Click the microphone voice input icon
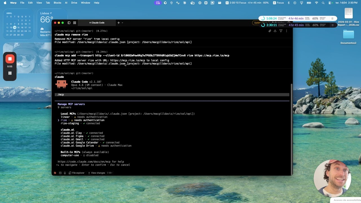 pos(65,173)
